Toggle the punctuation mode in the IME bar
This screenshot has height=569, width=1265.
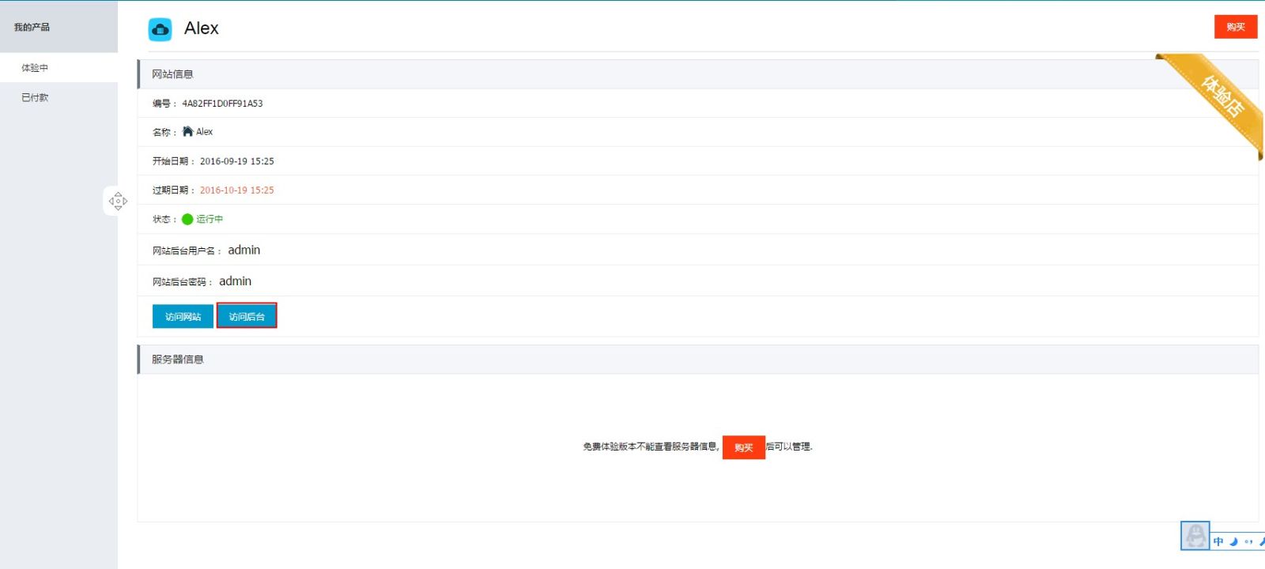[1248, 541]
